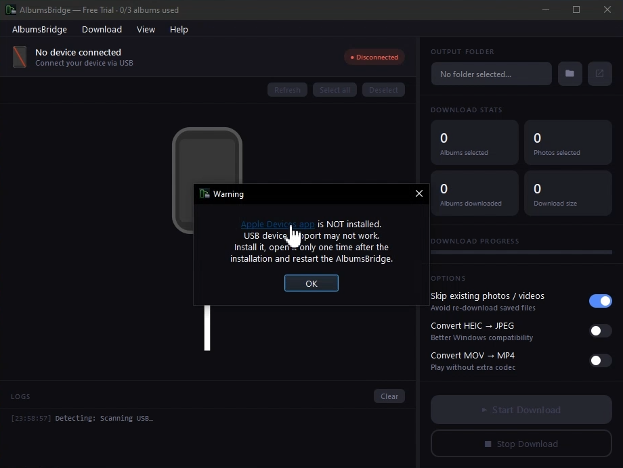Click the Albums selected stat card

coord(475,143)
